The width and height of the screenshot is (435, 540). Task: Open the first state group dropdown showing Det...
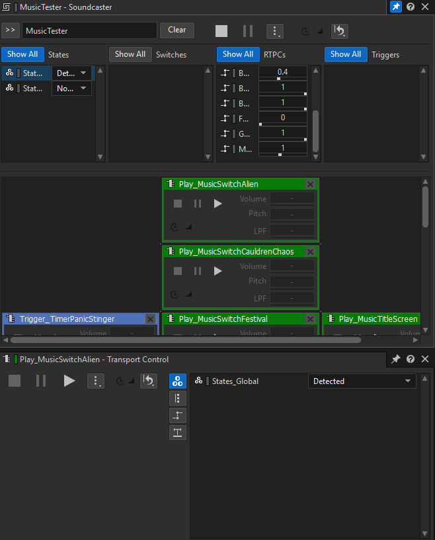point(71,73)
